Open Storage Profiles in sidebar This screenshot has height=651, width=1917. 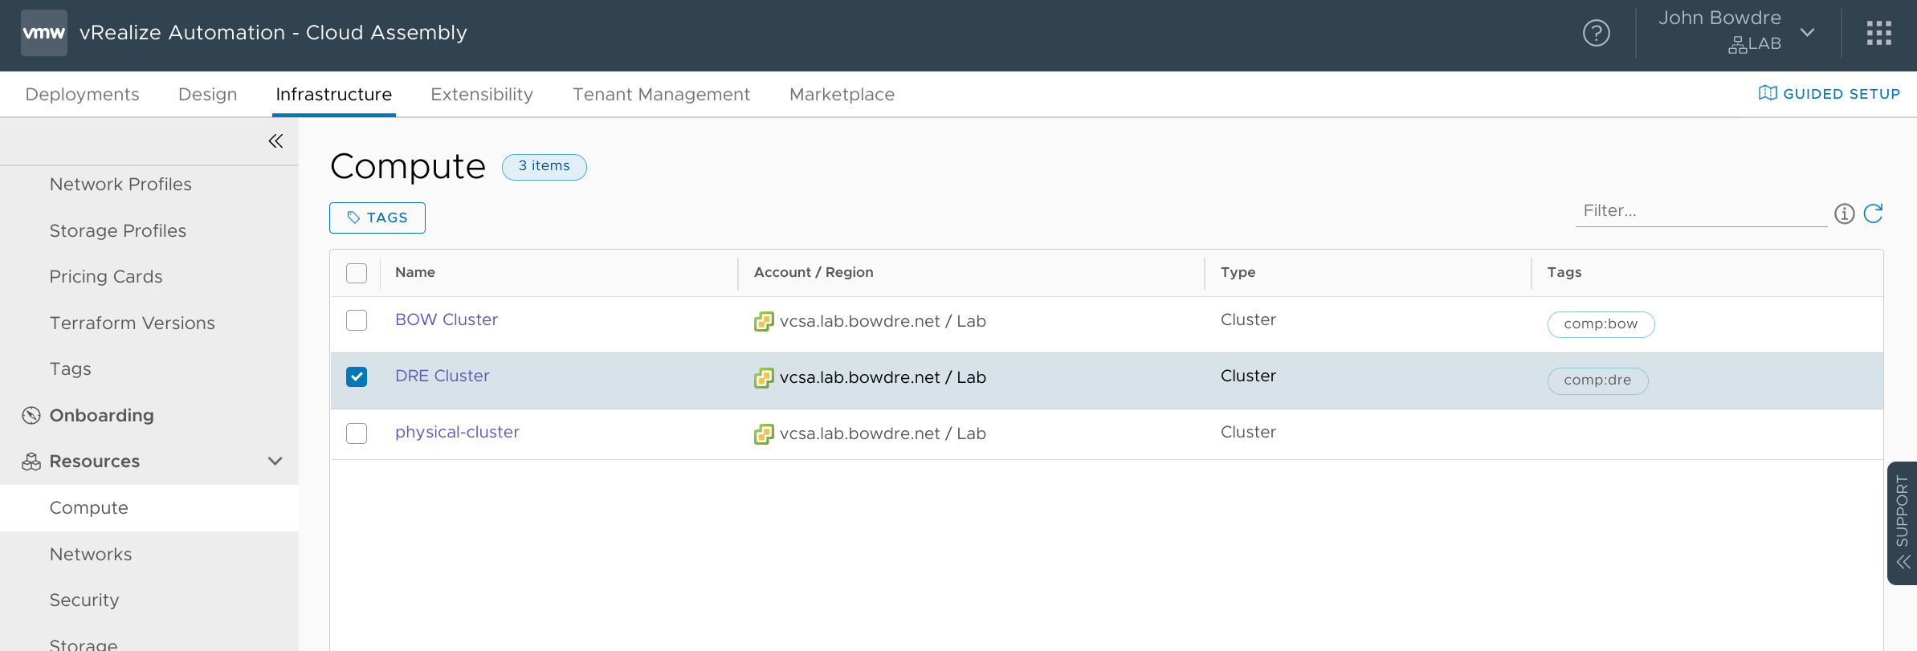[118, 230]
